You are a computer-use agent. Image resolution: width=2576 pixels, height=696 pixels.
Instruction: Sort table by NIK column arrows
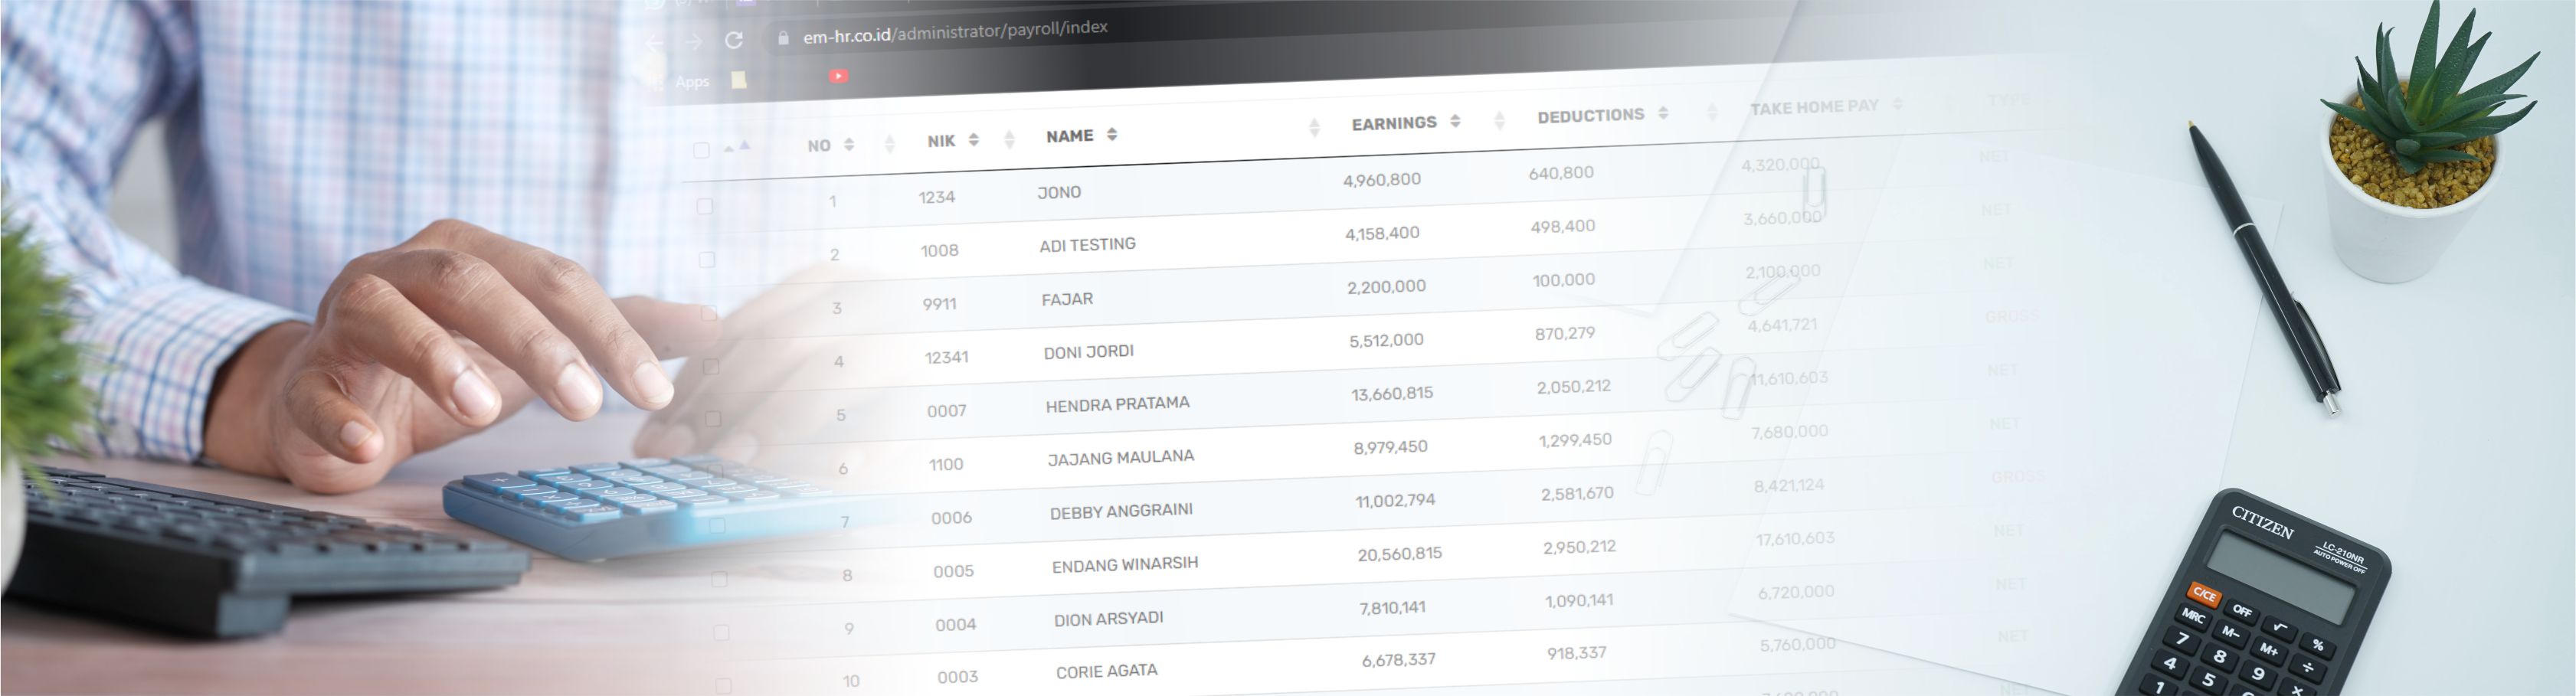pos(973,139)
